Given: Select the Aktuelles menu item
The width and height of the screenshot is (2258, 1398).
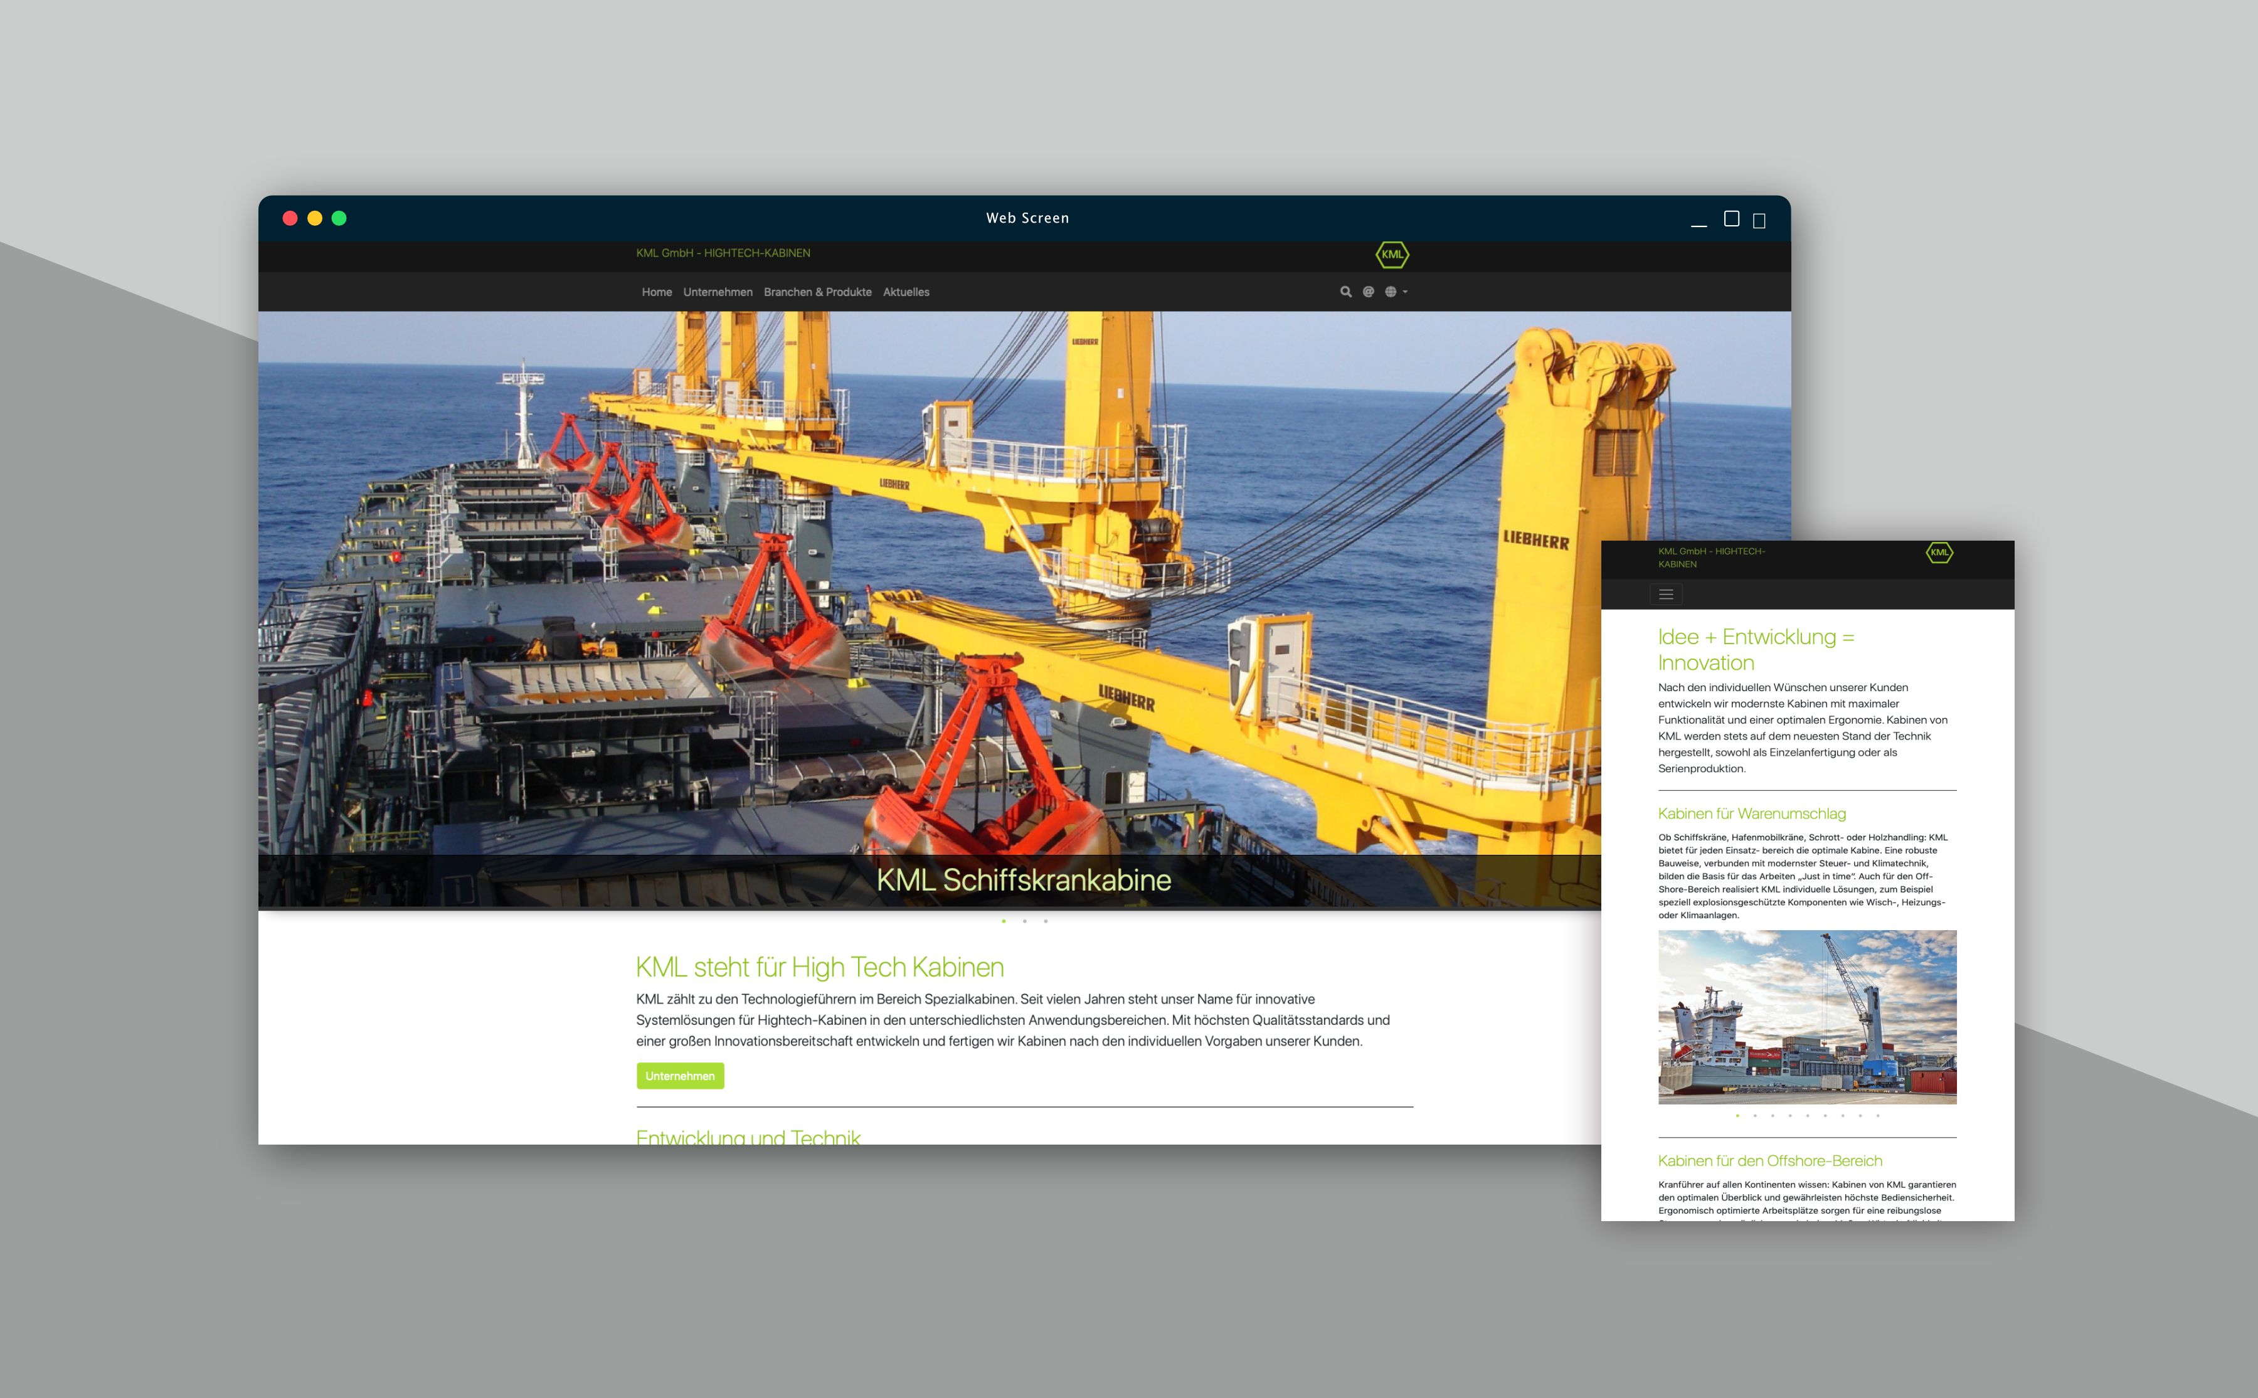Looking at the screenshot, I should click(x=906, y=292).
